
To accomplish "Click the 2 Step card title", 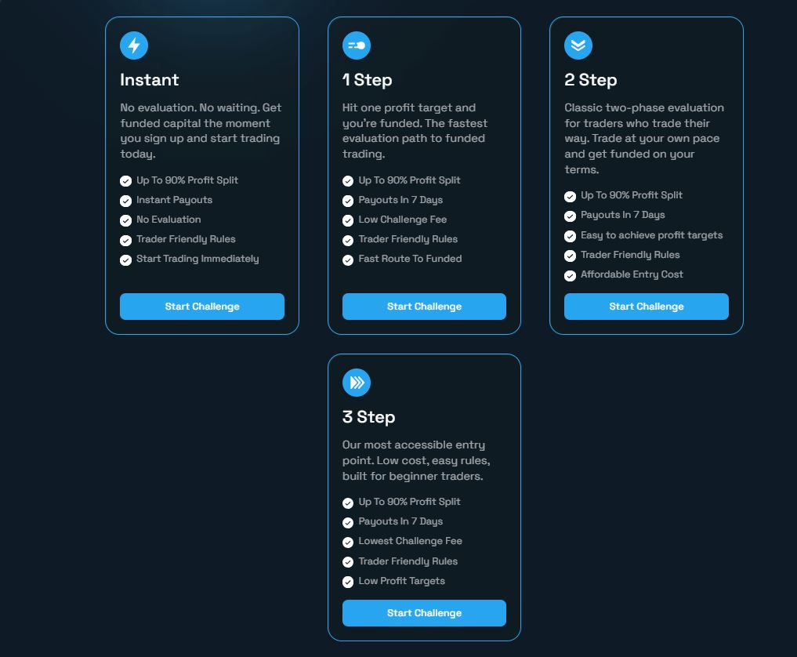I will click(x=591, y=80).
